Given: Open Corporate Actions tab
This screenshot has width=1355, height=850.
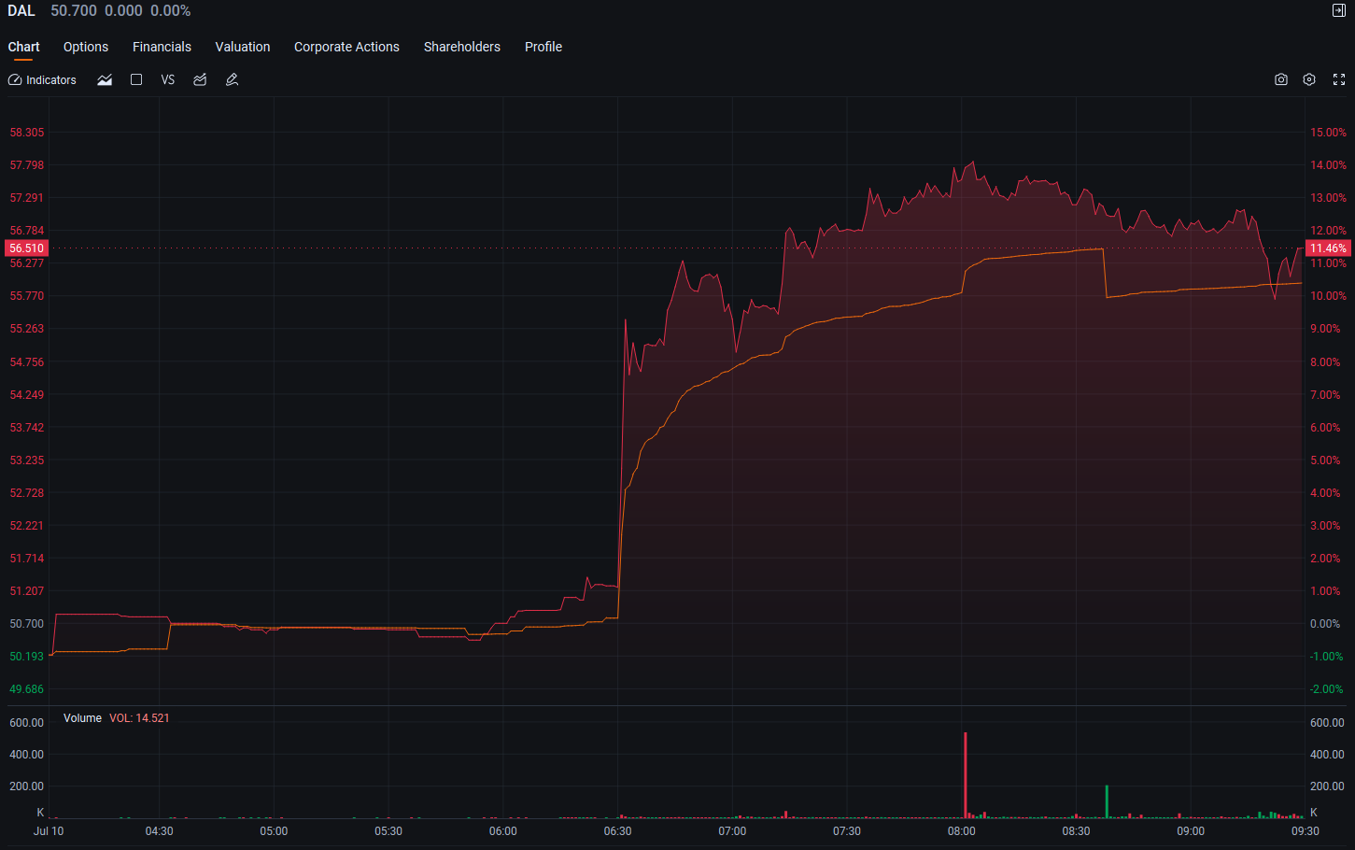Looking at the screenshot, I should click(x=346, y=47).
